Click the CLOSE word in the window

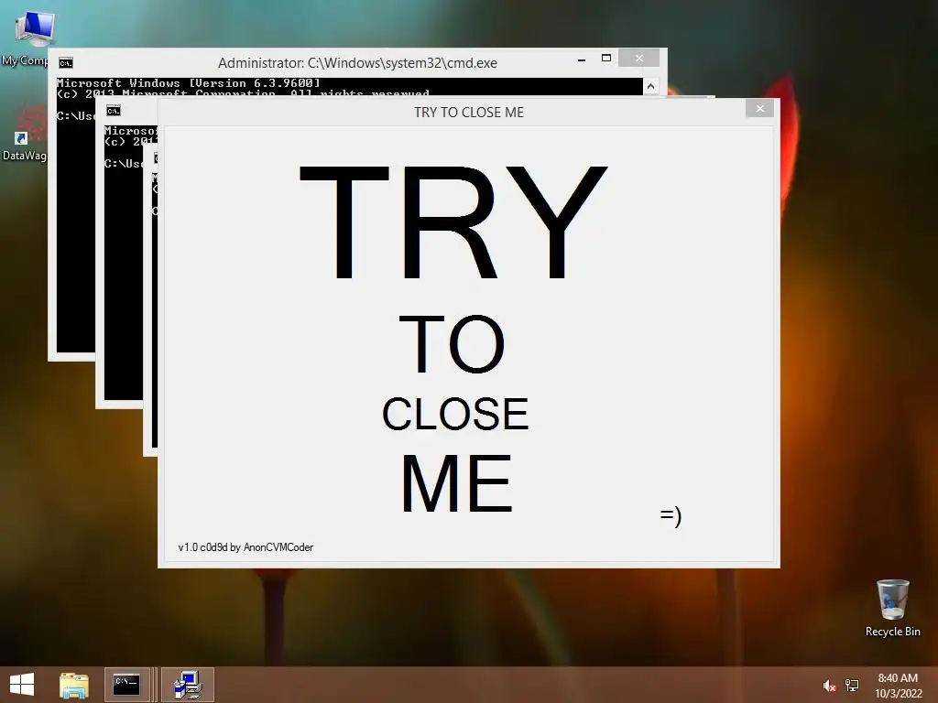pyautogui.click(x=456, y=415)
